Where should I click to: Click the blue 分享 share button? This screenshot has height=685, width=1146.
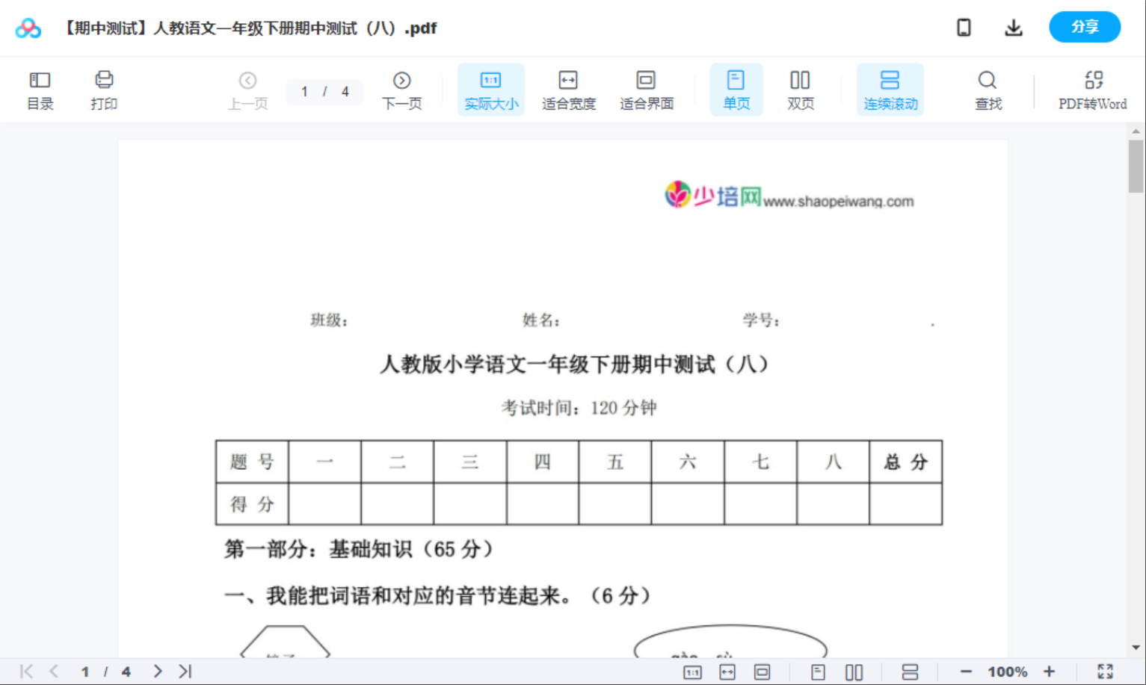[x=1085, y=27]
